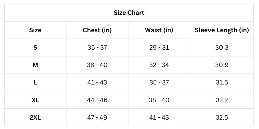Select waist value 32 - 34
259x129 pixels.
point(159,65)
